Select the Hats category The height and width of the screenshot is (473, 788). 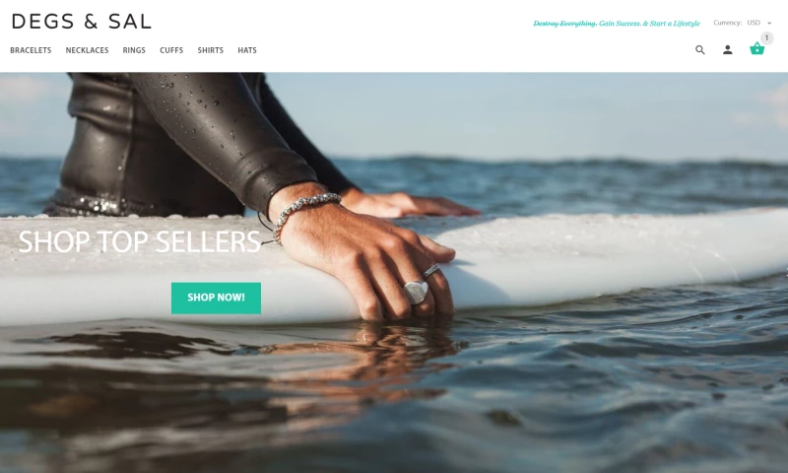[x=247, y=50]
